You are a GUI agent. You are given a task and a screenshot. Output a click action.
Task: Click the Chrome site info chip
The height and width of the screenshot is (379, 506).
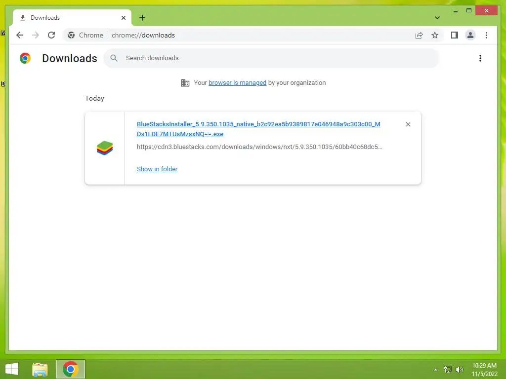(x=85, y=35)
